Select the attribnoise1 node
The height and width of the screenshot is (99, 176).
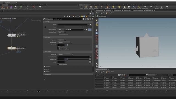pos(12,48)
